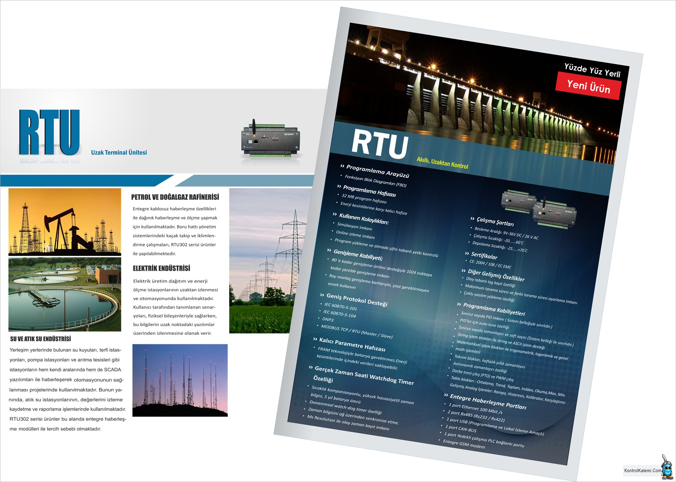
Task: Click the 'ELEKTRİK ENDÜSTRİSİ' heading
Action: tap(162, 268)
